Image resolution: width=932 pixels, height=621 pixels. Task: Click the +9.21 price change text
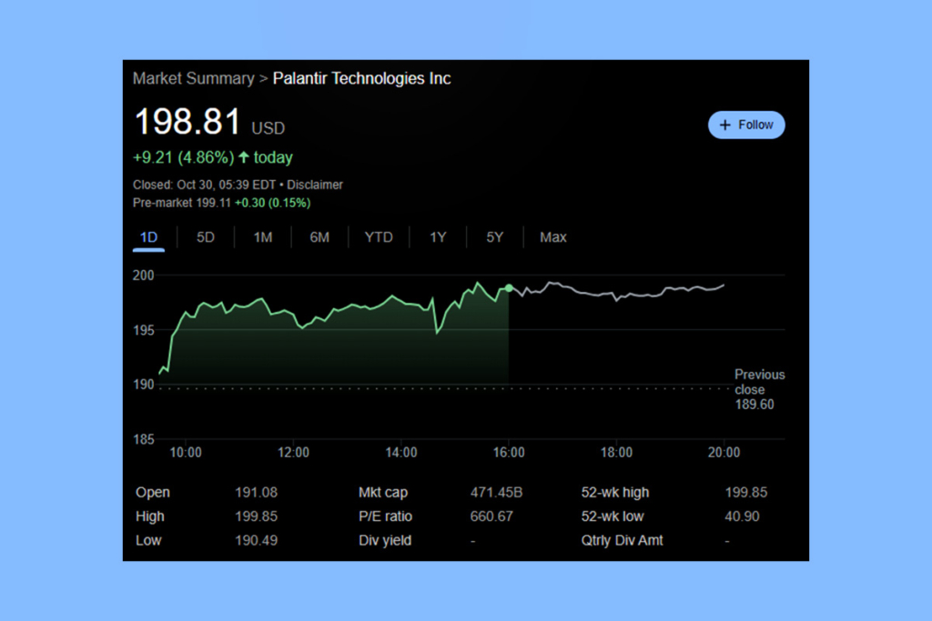[x=156, y=157]
